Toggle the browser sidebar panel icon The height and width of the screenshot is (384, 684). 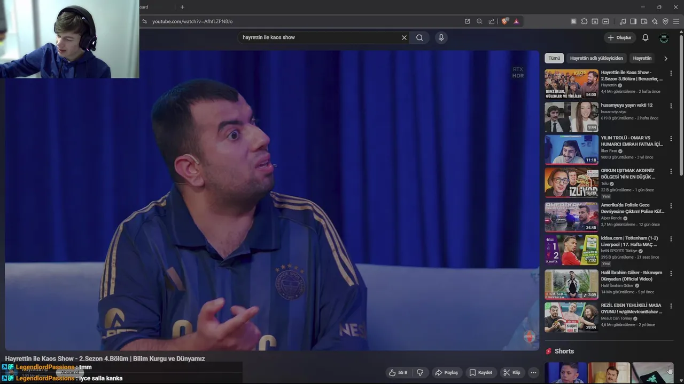[633, 21]
